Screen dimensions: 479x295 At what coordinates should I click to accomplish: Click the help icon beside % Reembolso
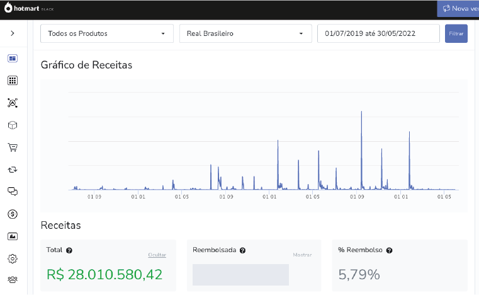coord(389,250)
